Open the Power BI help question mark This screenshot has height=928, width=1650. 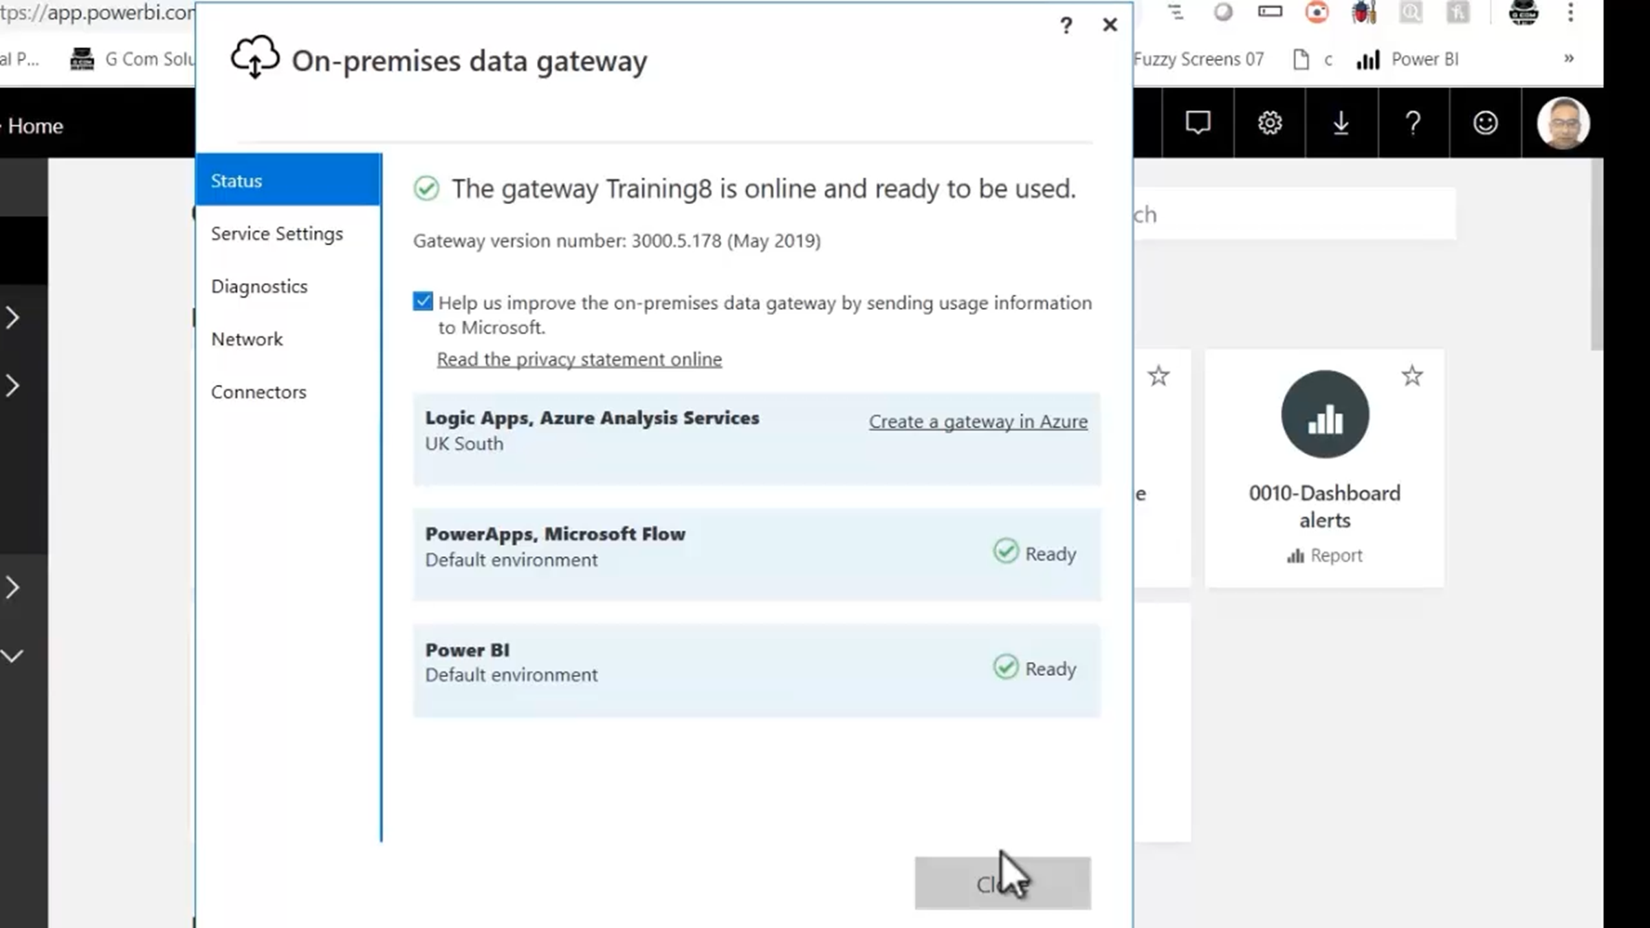pos(1413,123)
